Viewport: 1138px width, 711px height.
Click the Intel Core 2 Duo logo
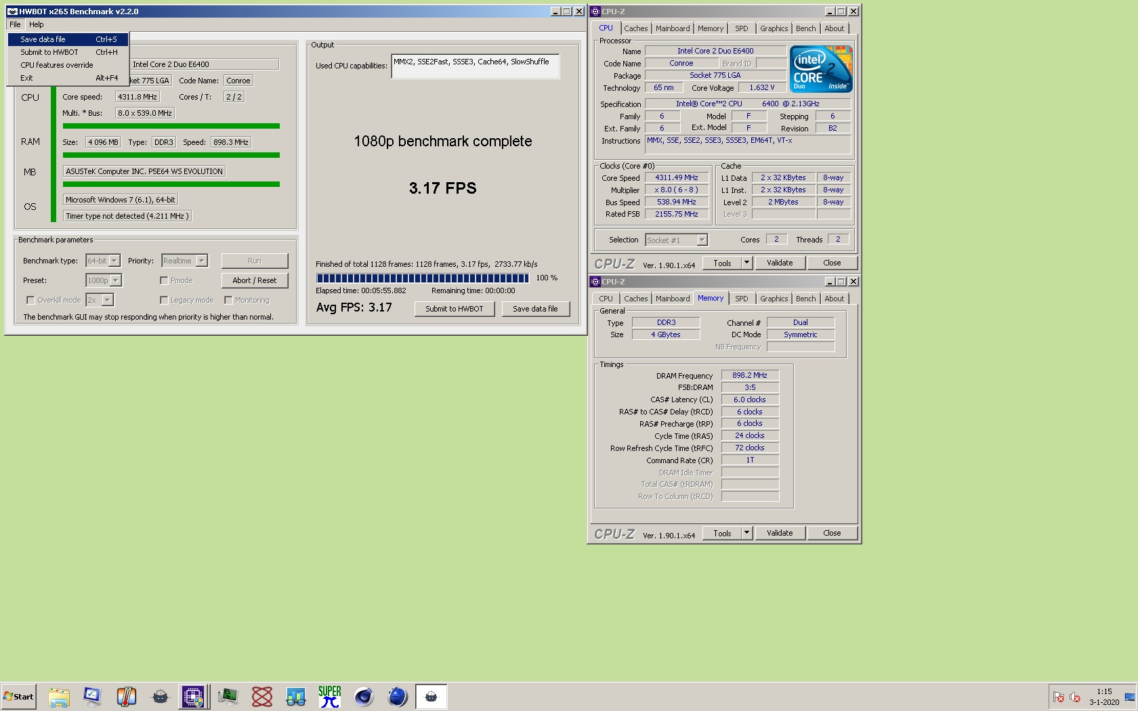(x=821, y=69)
